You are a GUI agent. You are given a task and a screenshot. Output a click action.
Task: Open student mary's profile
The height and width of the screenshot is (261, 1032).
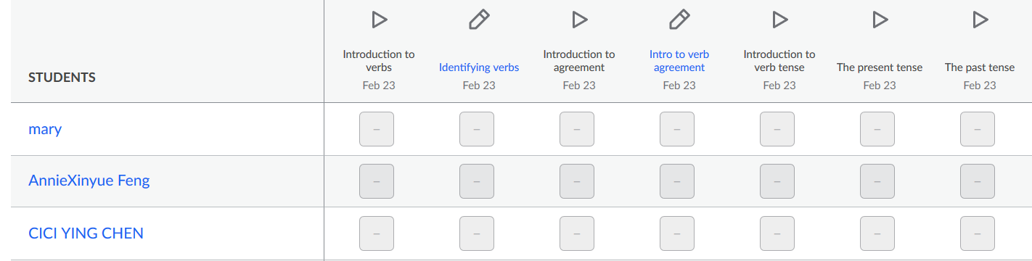click(45, 130)
